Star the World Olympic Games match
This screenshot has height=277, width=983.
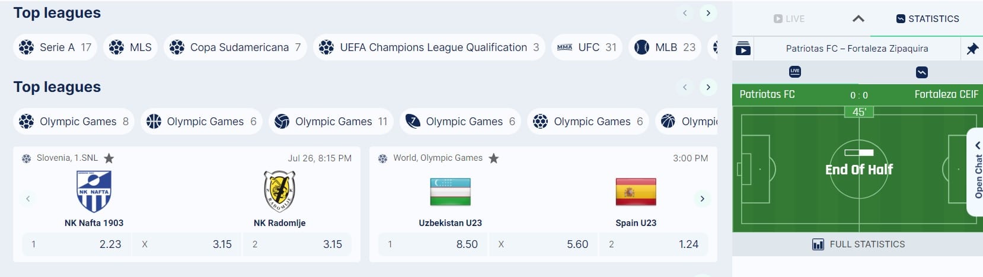point(493,158)
